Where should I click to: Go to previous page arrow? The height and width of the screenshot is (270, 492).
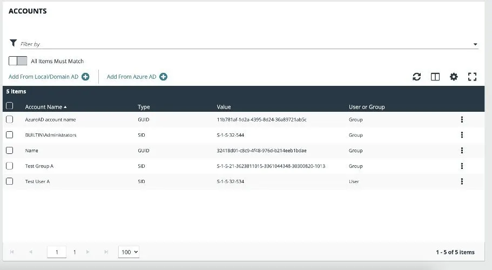[31, 252]
